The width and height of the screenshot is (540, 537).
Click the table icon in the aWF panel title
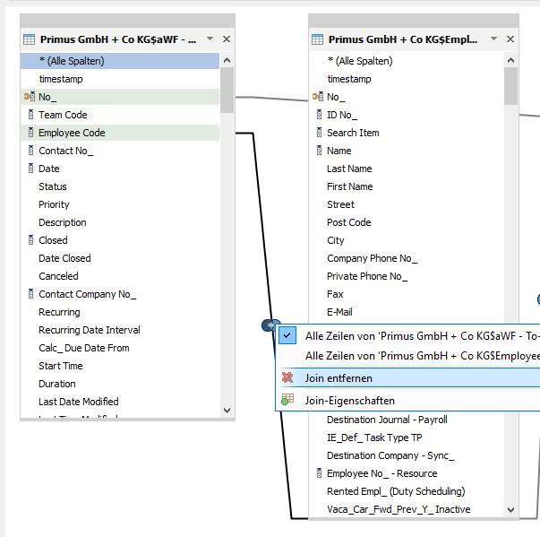pyautogui.click(x=29, y=39)
